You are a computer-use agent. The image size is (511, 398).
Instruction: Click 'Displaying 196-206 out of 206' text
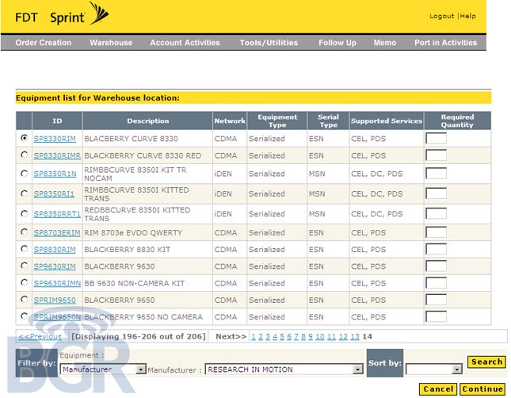[139, 336]
